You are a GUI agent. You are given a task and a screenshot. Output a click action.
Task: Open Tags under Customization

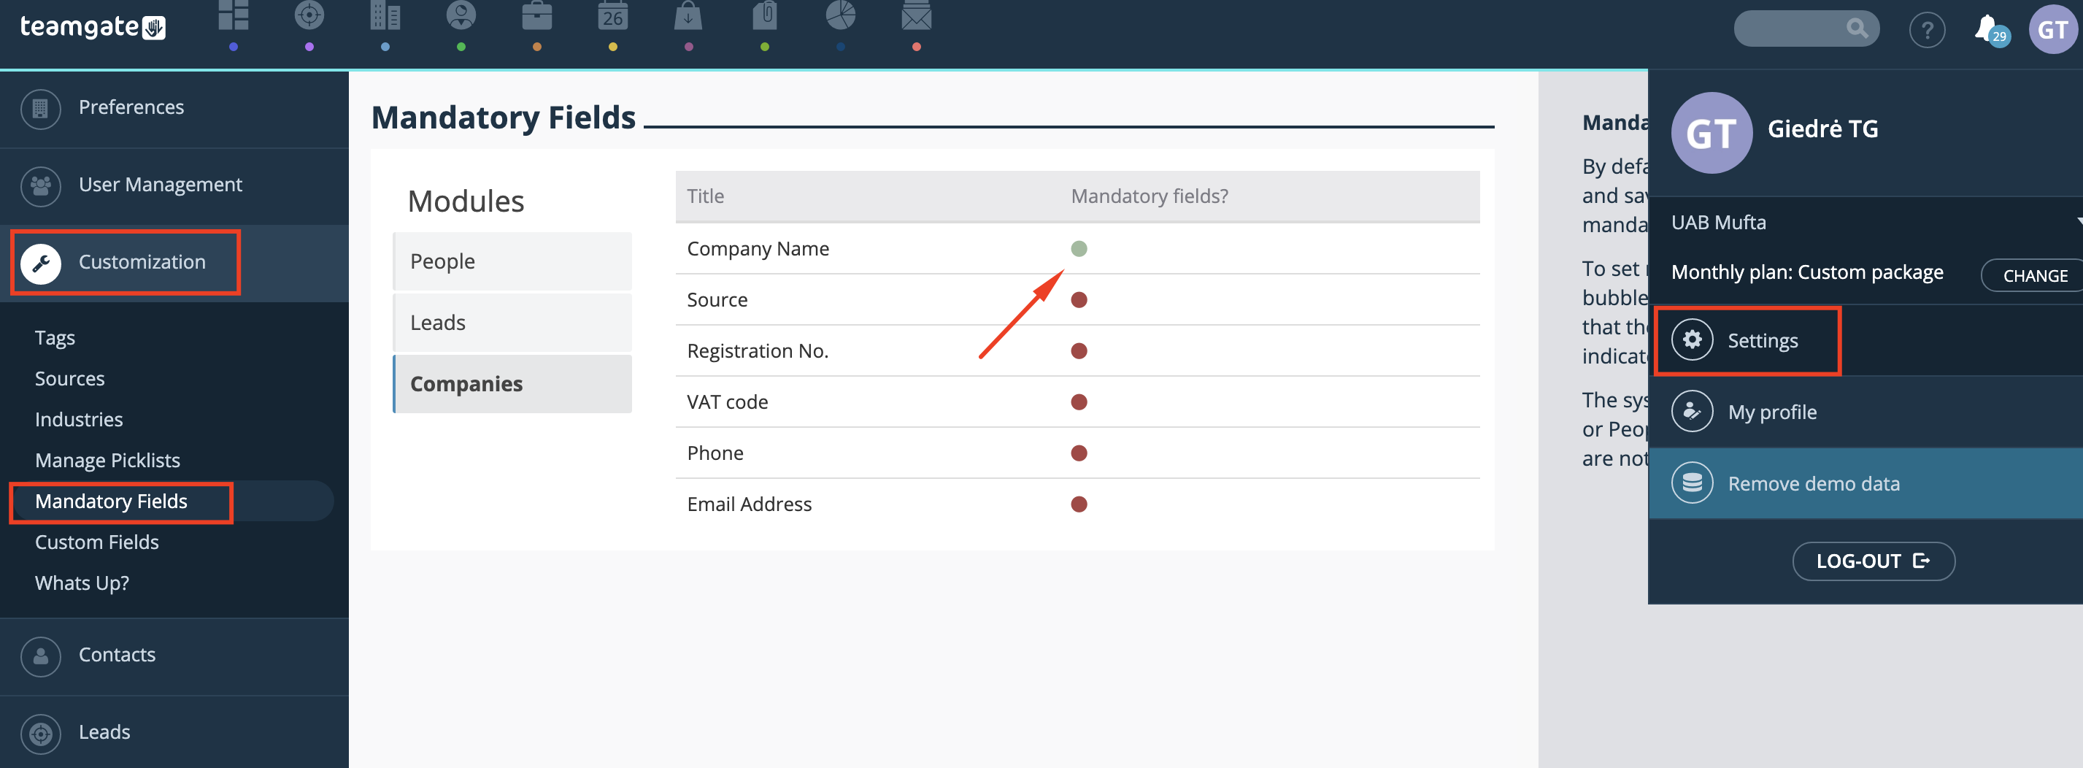click(x=55, y=338)
